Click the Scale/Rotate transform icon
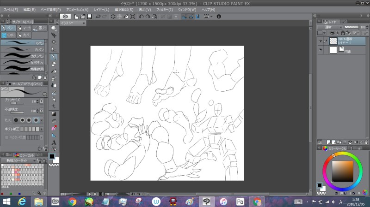The image size is (370, 207). point(133,17)
